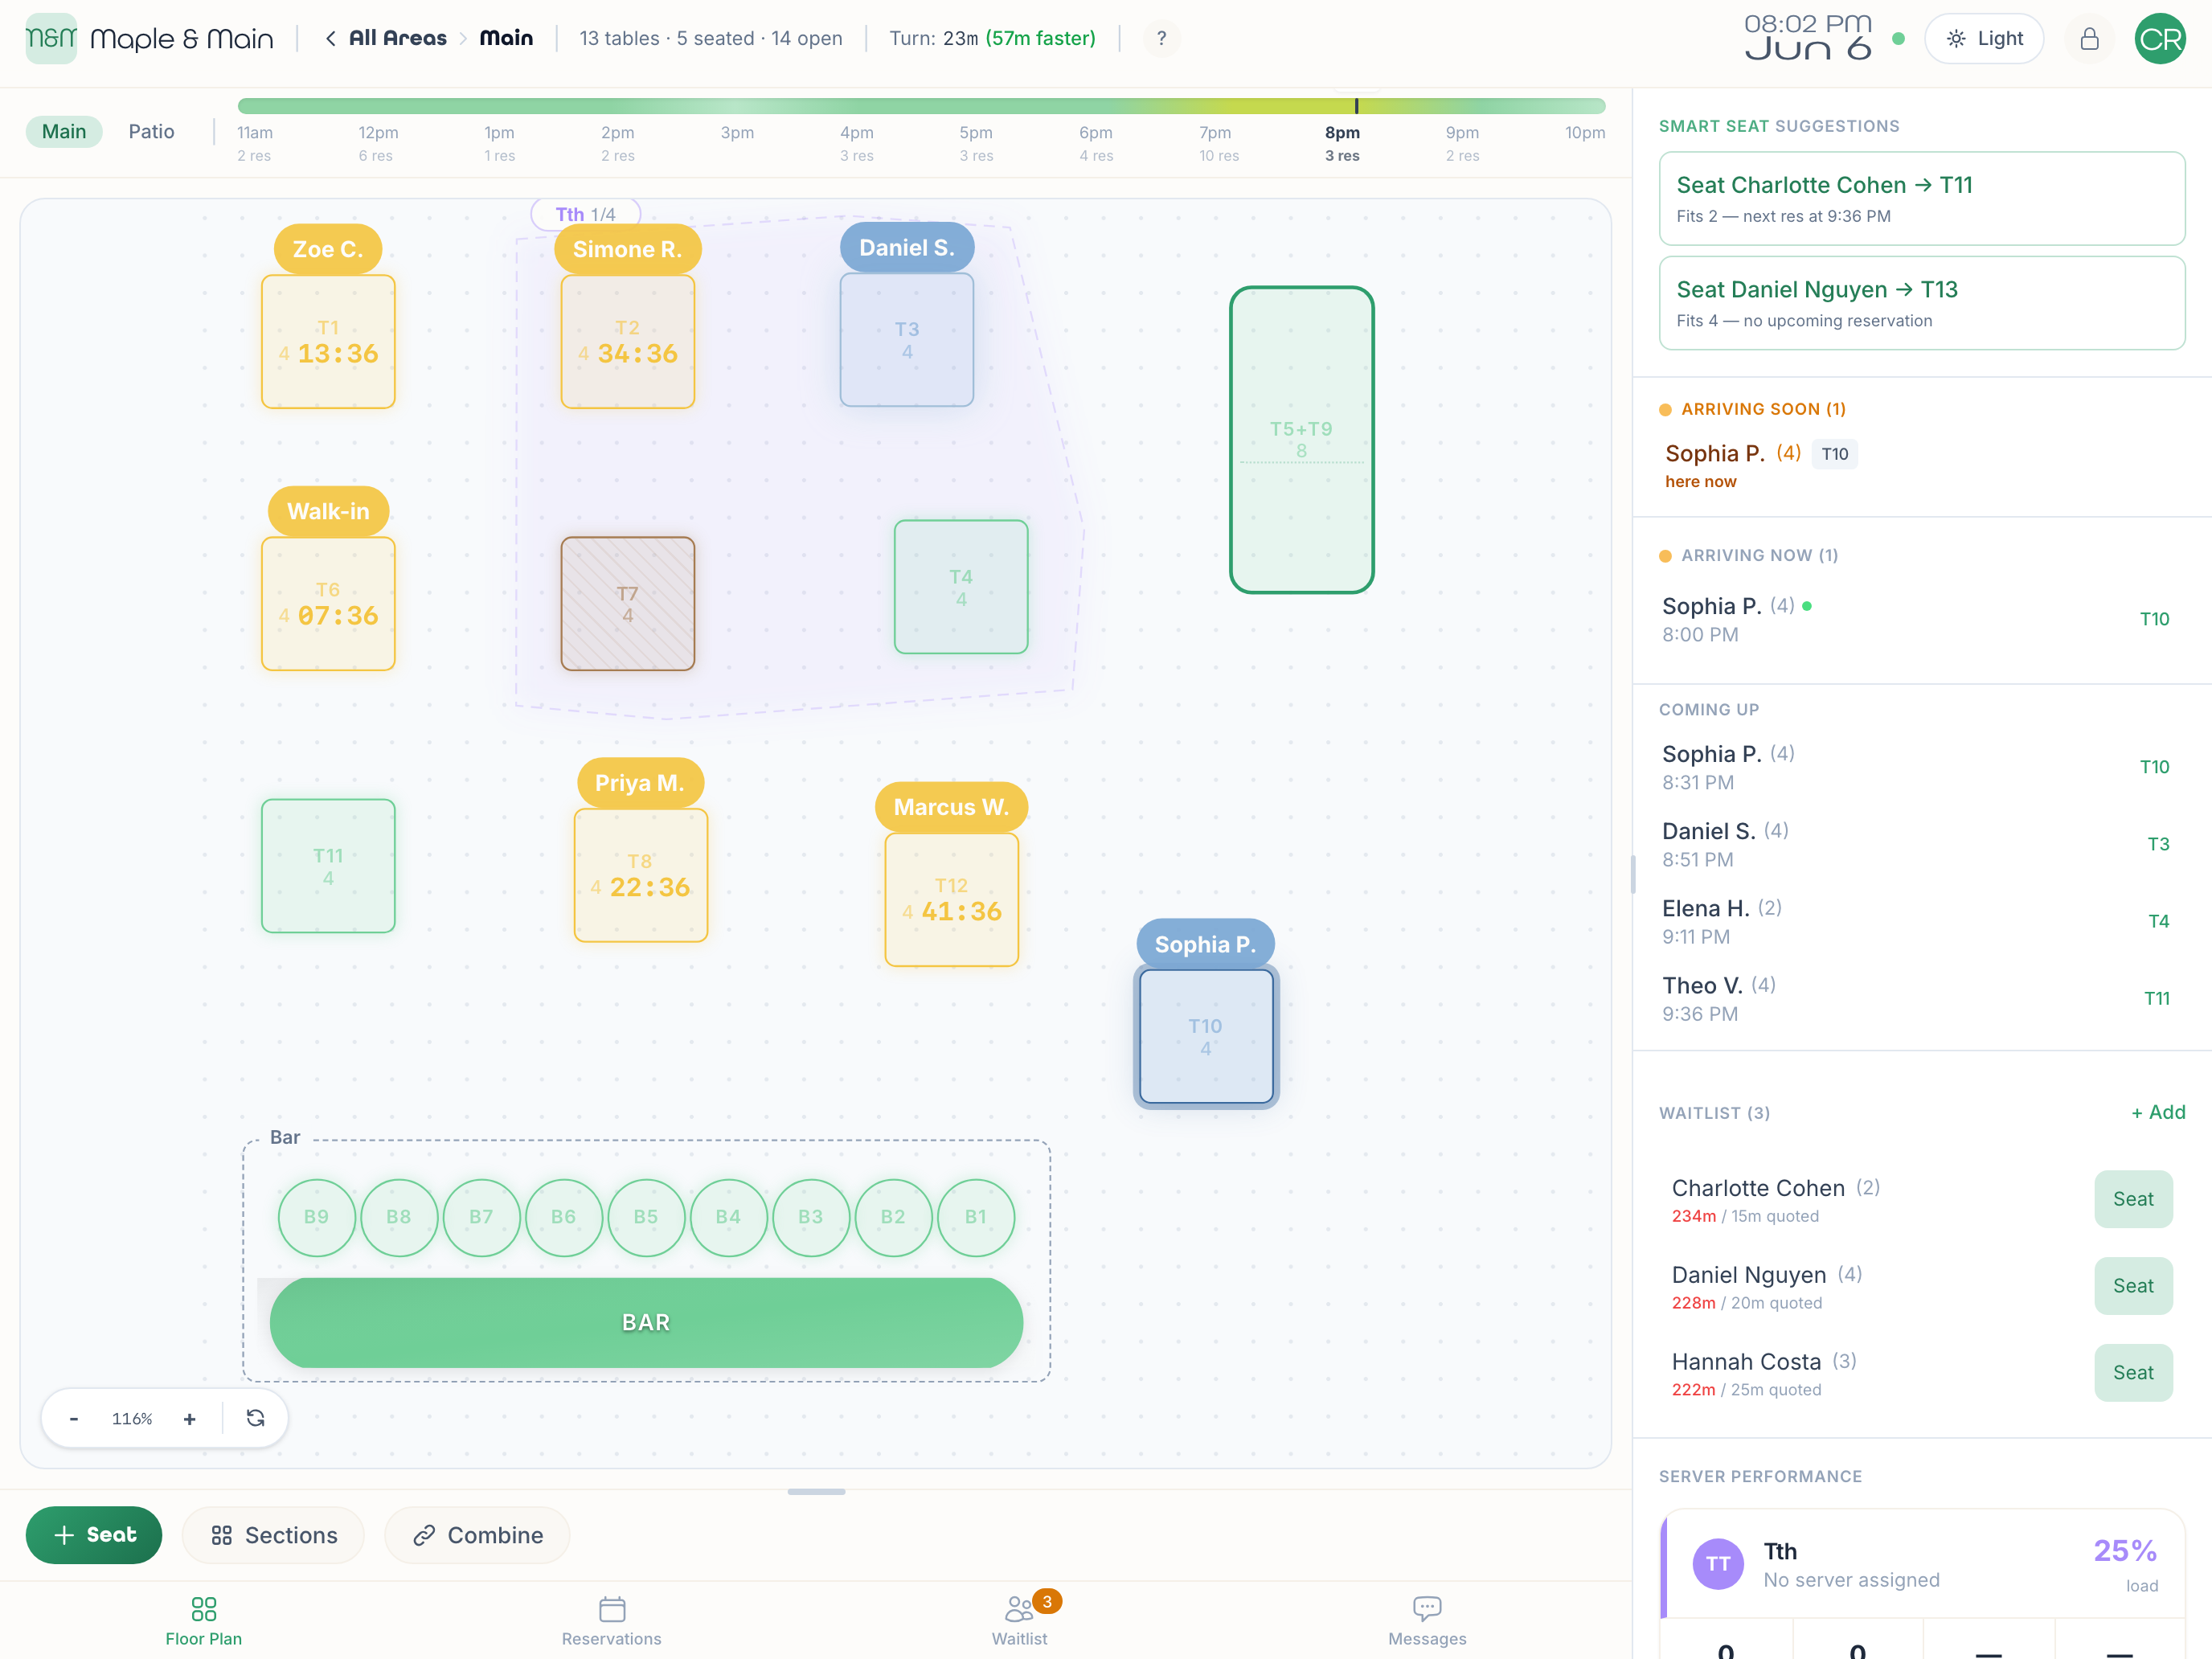Toggle the Light theme button
This screenshot has height=1659, width=2212.
[x=1984, y=38]
